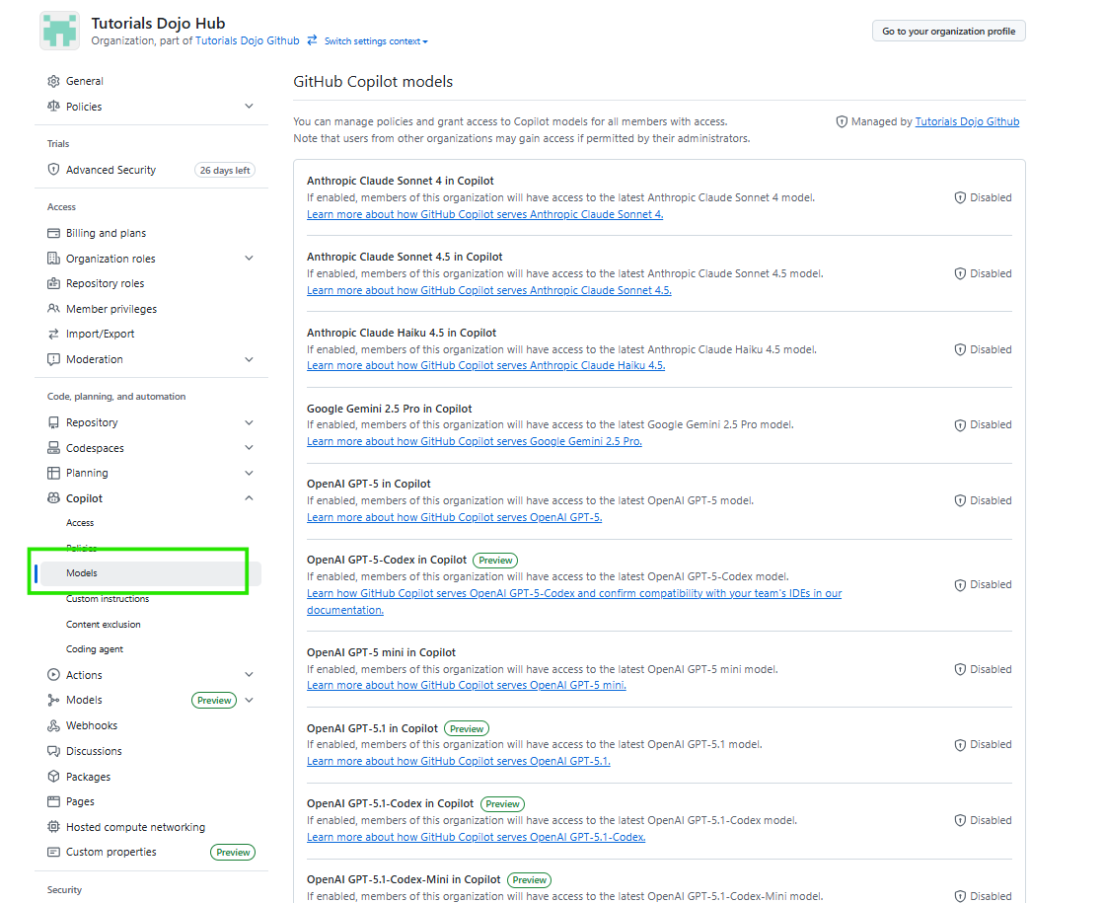Select Access under Copilot settings
Screen dimensions: 1104x903
79,522
